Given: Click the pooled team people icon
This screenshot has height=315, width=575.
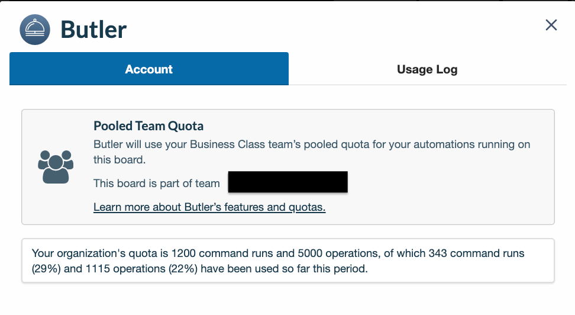Looking at the screenshot, I should point(56,167).
